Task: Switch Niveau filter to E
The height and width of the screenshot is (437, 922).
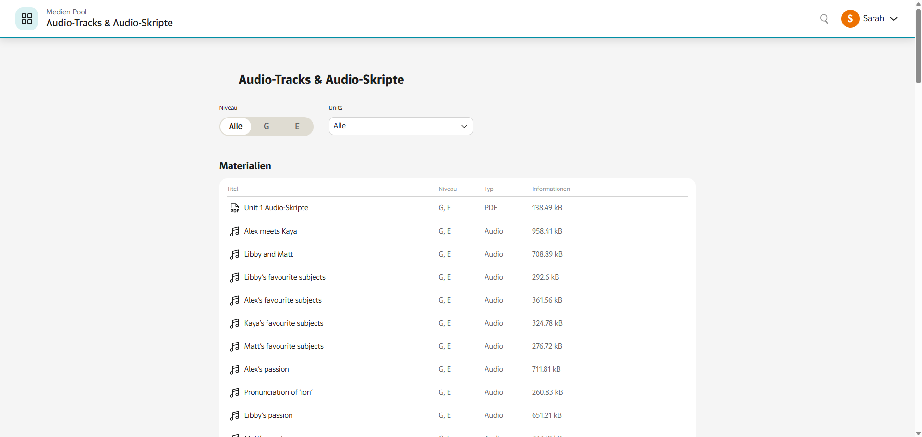Action: 297,126
